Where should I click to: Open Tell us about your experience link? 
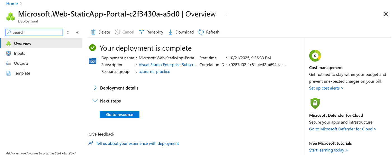pos(137,144)
